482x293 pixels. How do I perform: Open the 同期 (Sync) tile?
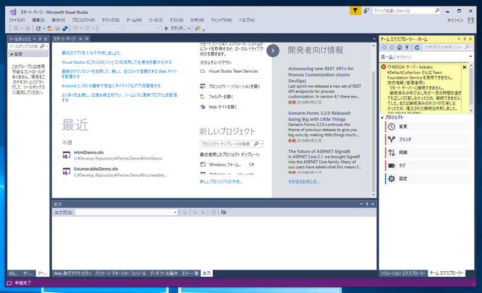(428, 152)
